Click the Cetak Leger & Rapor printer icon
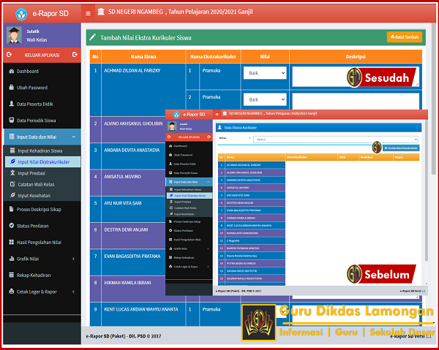This screenshot has height=350, width=439. coord(12,292)
